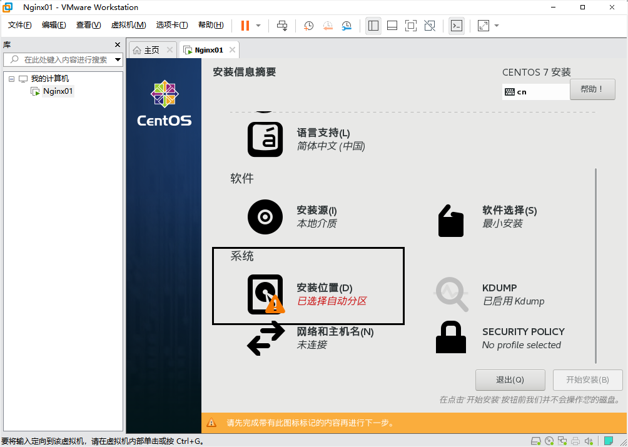Open 安装位置(D) installation destination disk icon
Screen dimensions: 628x447
(x=265, y=294)
